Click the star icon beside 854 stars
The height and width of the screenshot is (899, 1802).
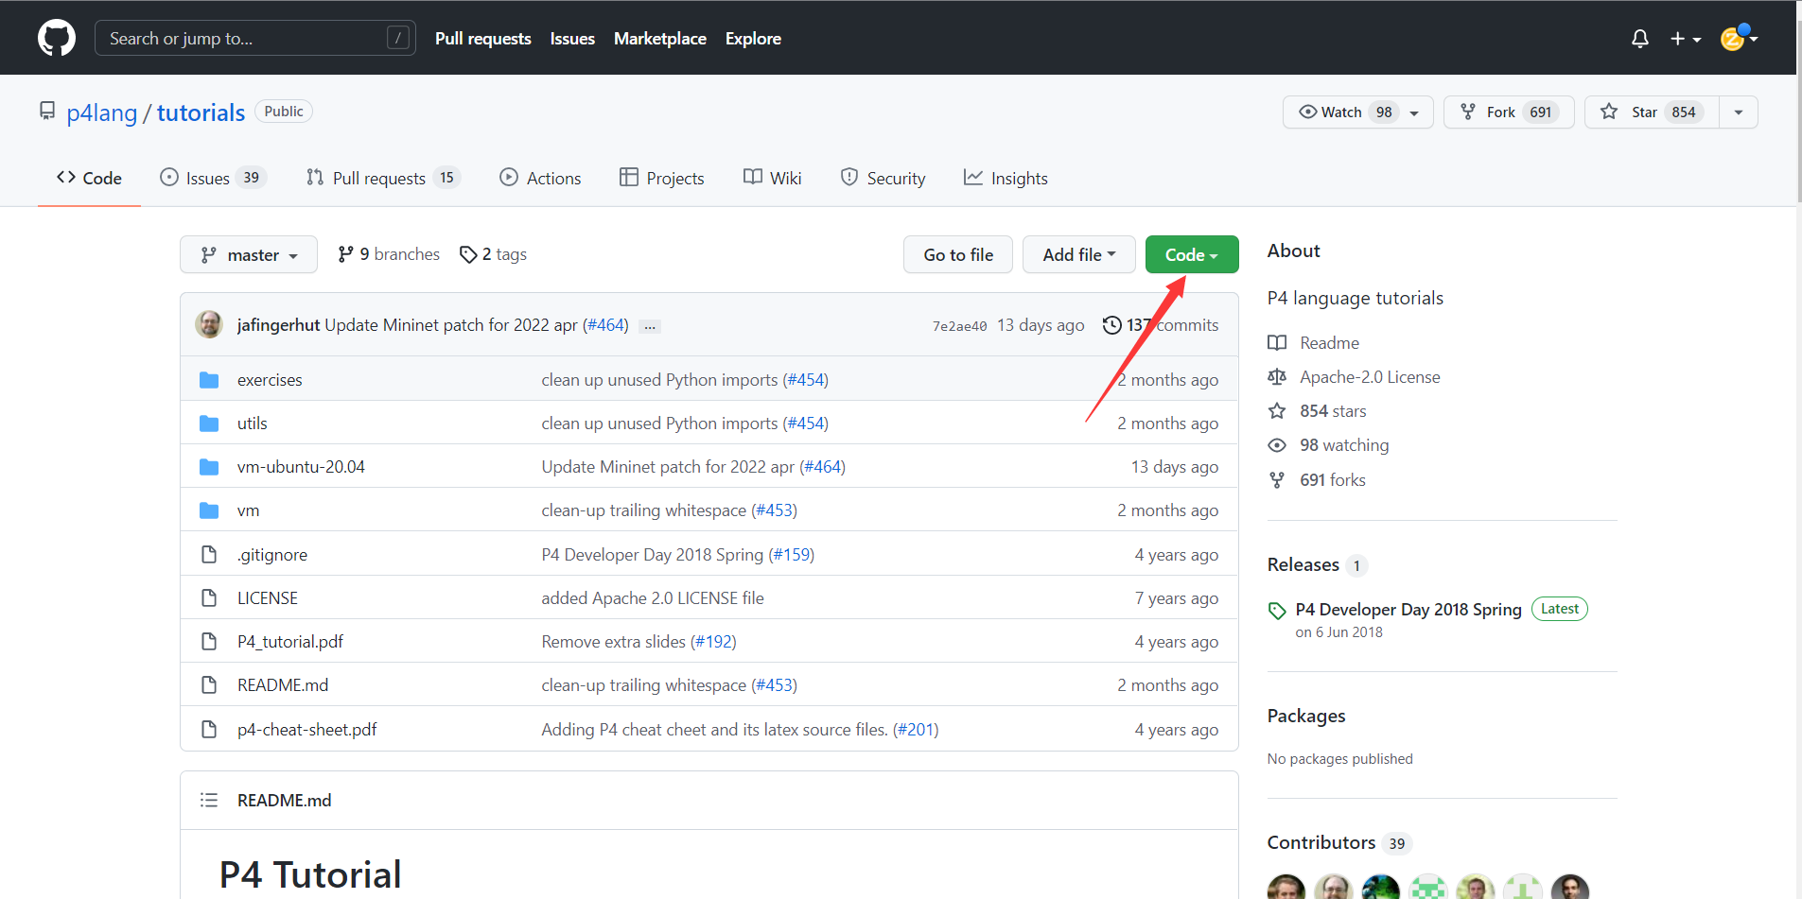pos(1277,411)
